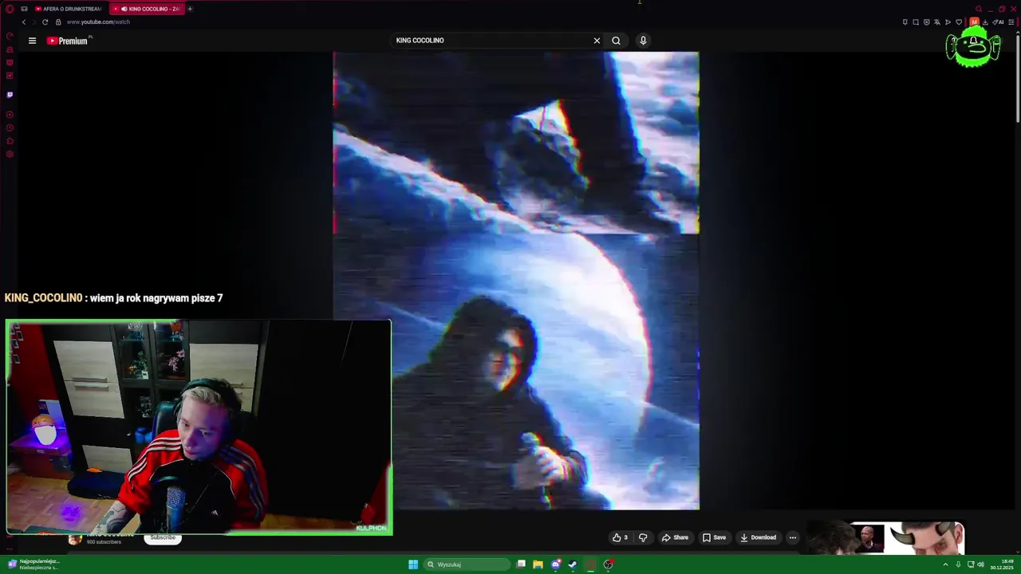Open Twitch in the Opera sidebar
Viewport: 1021px width, 574px height.
[10, 95]
